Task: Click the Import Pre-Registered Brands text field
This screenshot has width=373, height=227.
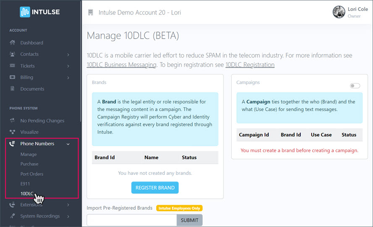Action: [x=131, y=220]
